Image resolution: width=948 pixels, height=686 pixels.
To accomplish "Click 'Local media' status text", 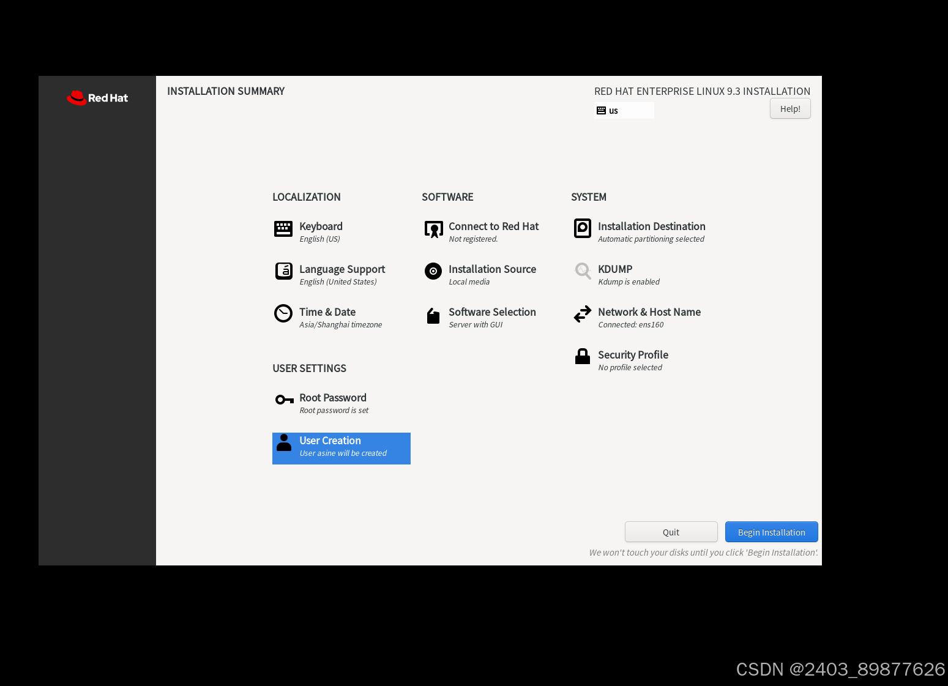I will [x=469, y=282].
